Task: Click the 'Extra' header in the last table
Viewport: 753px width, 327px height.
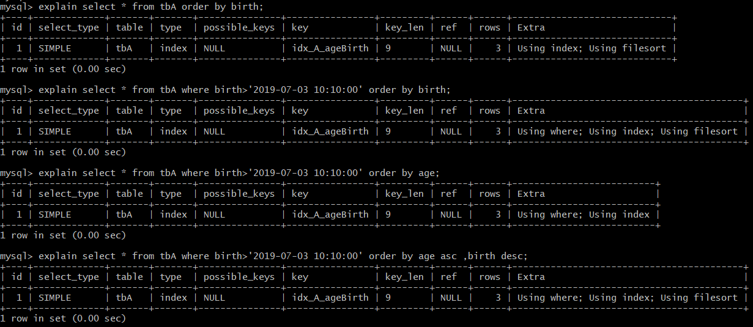Action: (531, 277)
